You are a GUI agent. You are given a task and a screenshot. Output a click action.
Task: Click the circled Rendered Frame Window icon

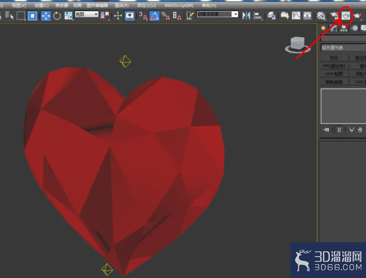[x=346, y=16]
